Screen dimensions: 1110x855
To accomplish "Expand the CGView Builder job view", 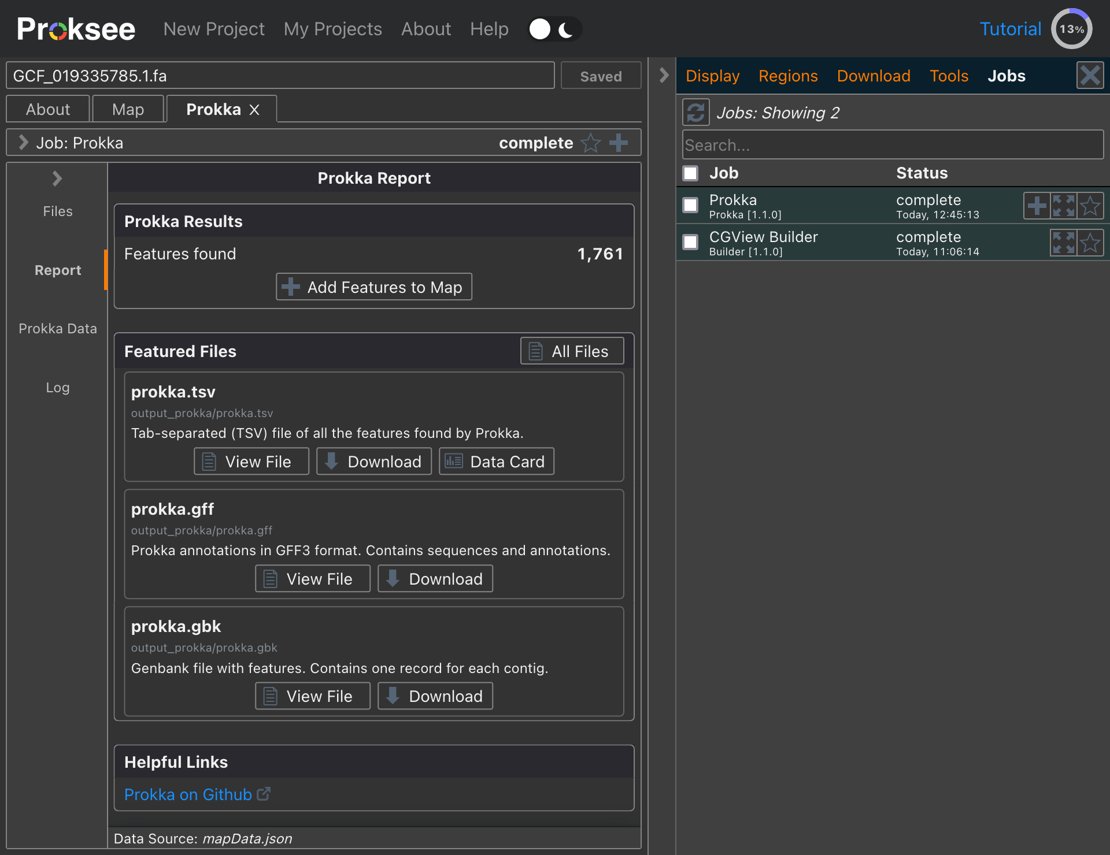I will (1064, 243).
